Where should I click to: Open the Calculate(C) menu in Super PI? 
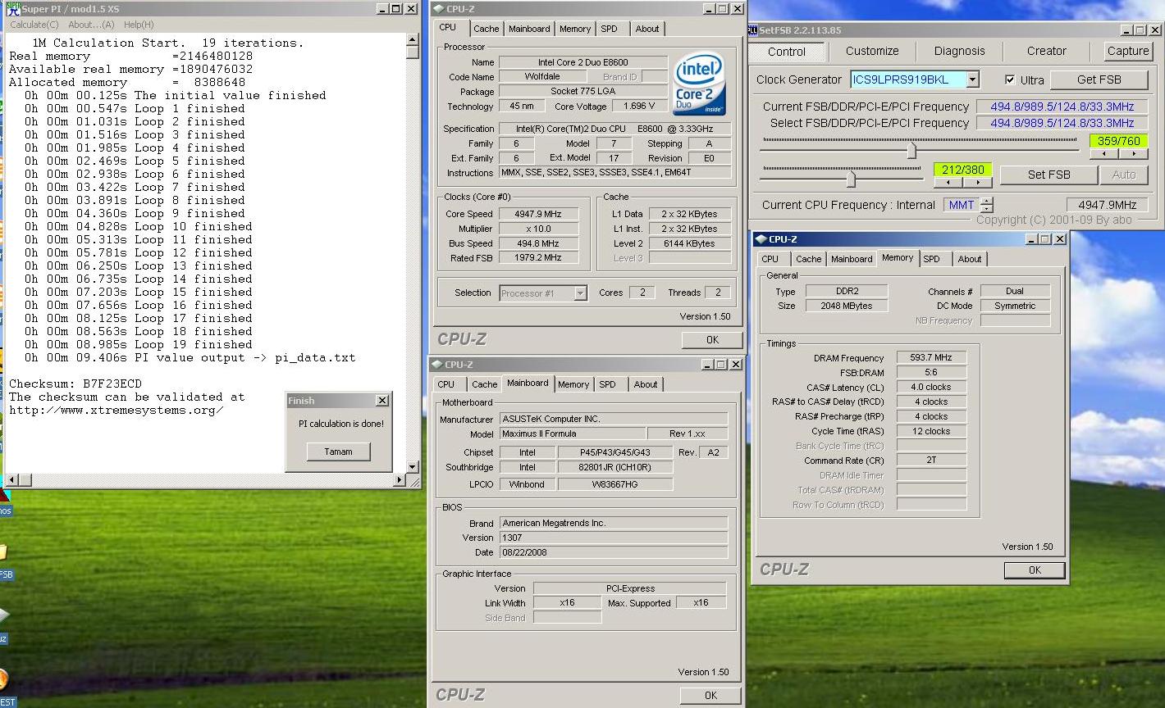coord(34,25)
